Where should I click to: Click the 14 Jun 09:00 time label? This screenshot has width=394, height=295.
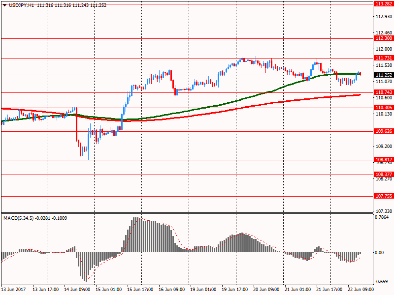click(x=77, y=290)
